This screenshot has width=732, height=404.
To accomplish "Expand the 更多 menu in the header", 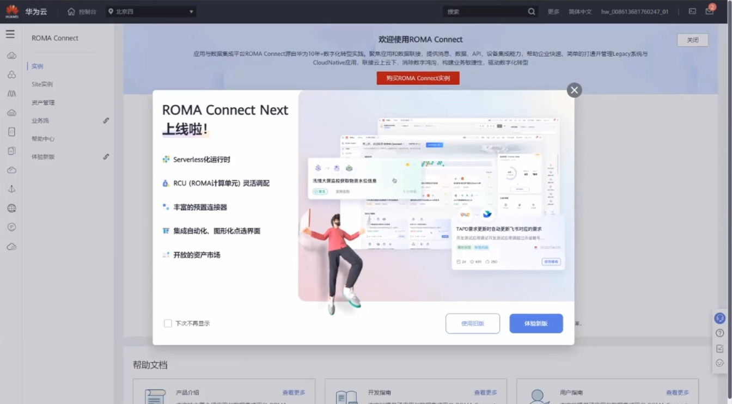I will pyautogui.click(x=553, y=11).
